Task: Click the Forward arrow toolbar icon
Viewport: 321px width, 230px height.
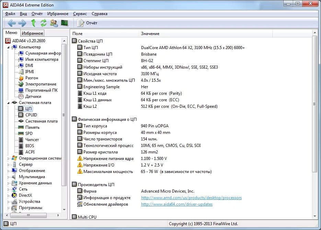Action: point(22,23)
